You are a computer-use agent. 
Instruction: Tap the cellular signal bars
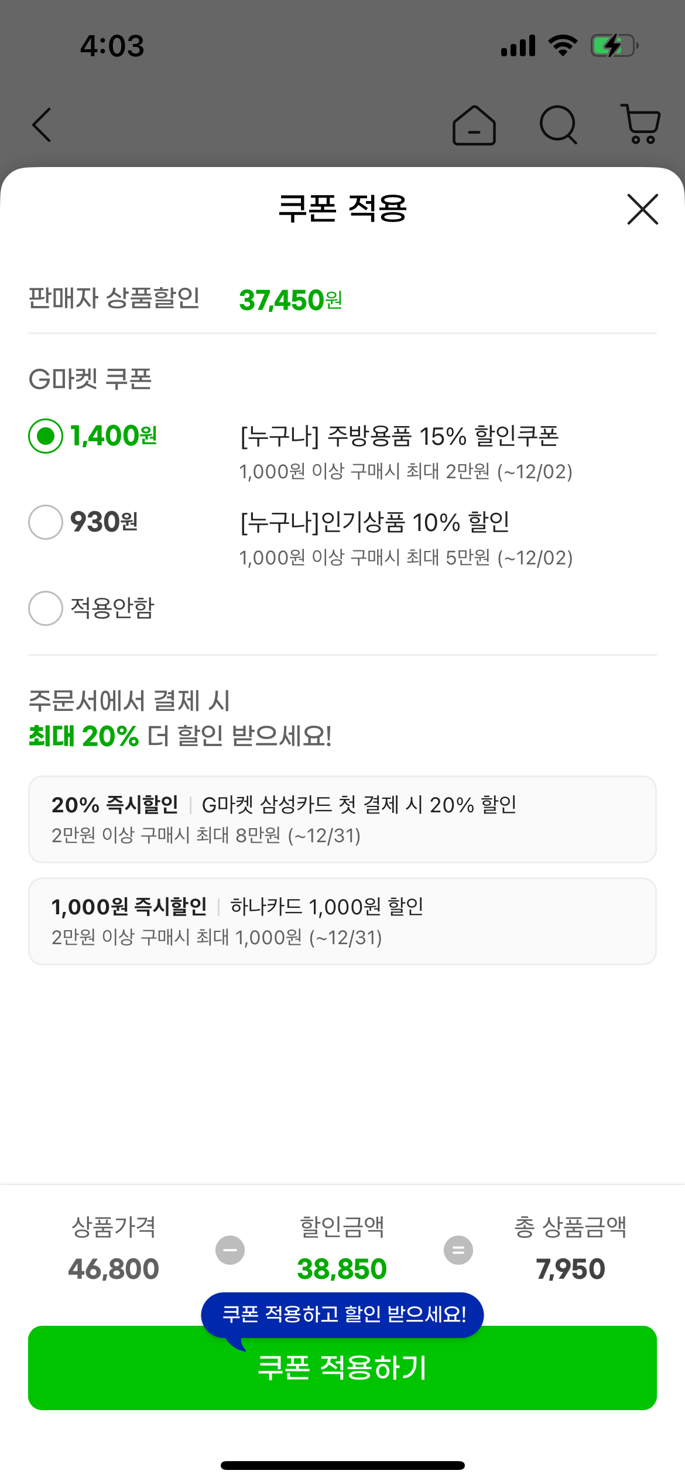[518, 46]
